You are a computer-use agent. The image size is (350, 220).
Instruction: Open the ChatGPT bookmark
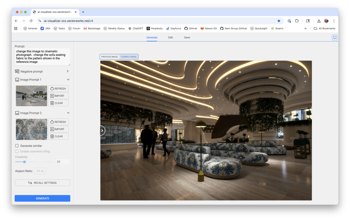pos(136,29)
